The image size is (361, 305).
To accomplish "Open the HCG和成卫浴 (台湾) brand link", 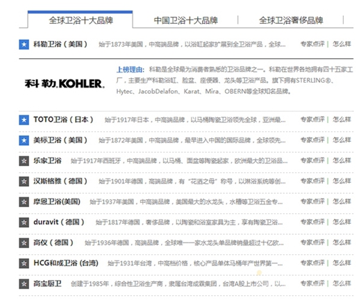I will (x=66, y=263).
